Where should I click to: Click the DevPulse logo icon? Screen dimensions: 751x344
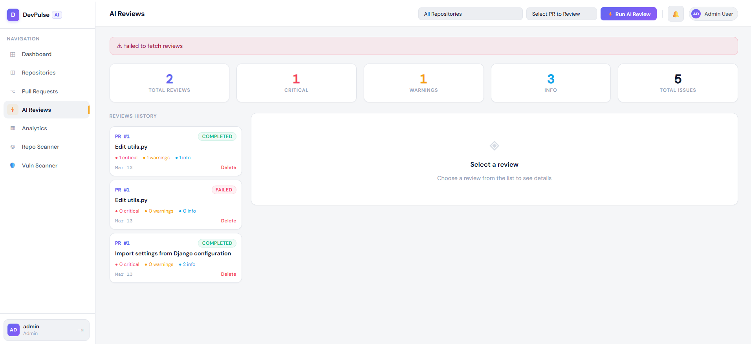pyautogui.click(x=13, y=15)
